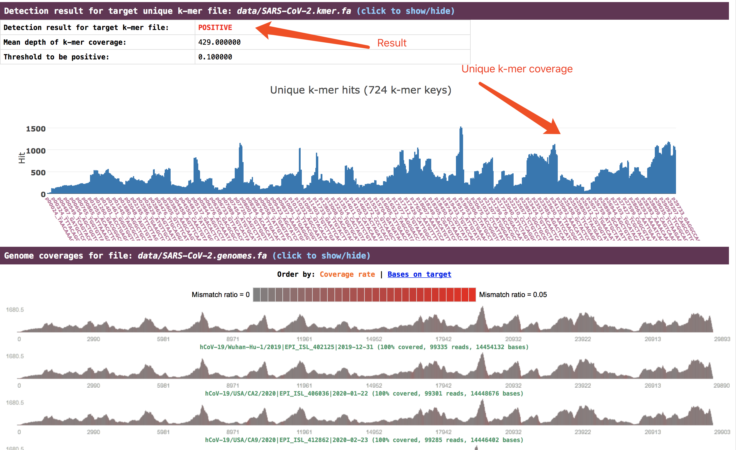Viewport: 736px width, 450px height.
Task: Click the gray leftmost mismatch ratio swatch
Action: click(x=257, y=295)
